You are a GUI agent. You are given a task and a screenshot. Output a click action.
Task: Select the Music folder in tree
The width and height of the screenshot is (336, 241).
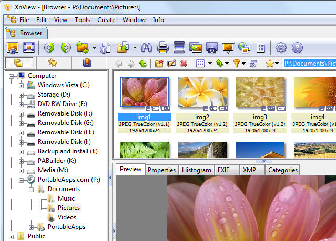66,198
